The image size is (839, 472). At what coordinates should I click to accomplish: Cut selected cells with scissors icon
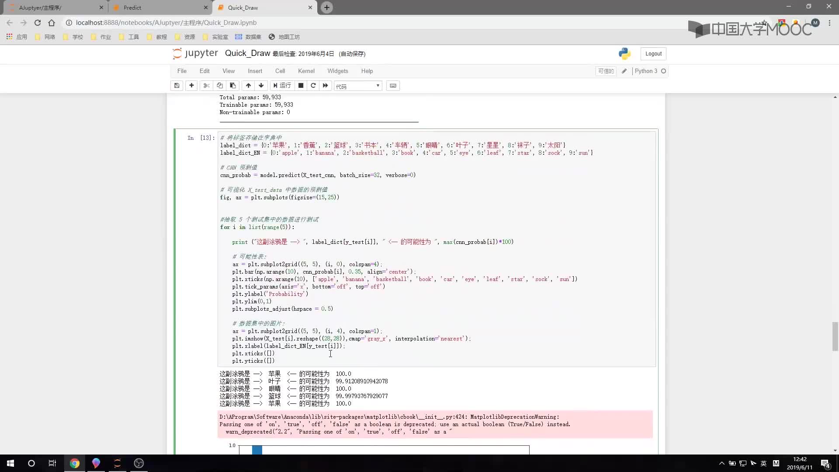tap(206, 86)
